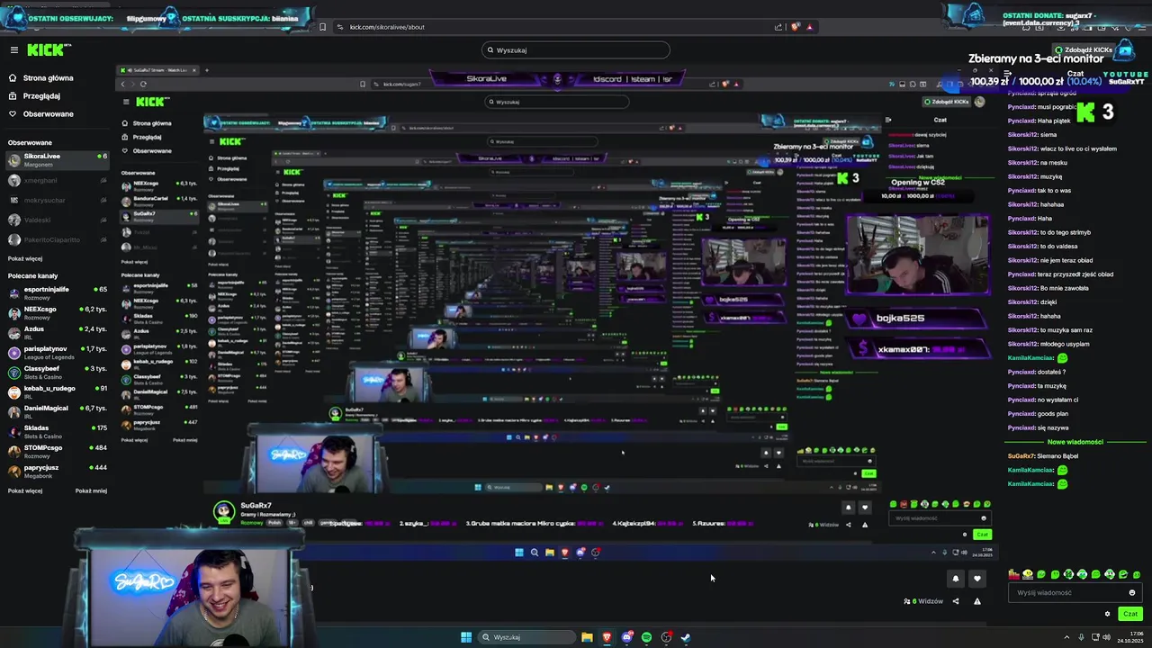Open the PokeritoCiaparitto followed channel
Image resolution: width=1152 pixels, height=648 pixels.
56,239
